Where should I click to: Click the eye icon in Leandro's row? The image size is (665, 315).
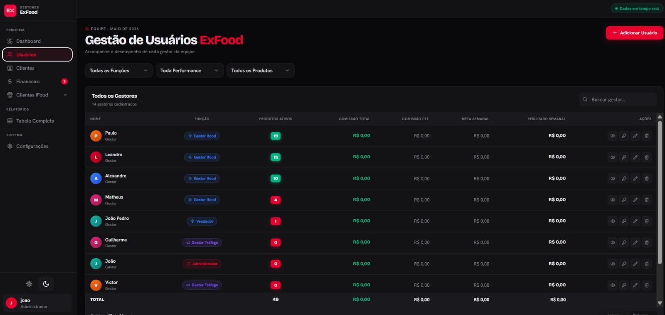(613, 157)
